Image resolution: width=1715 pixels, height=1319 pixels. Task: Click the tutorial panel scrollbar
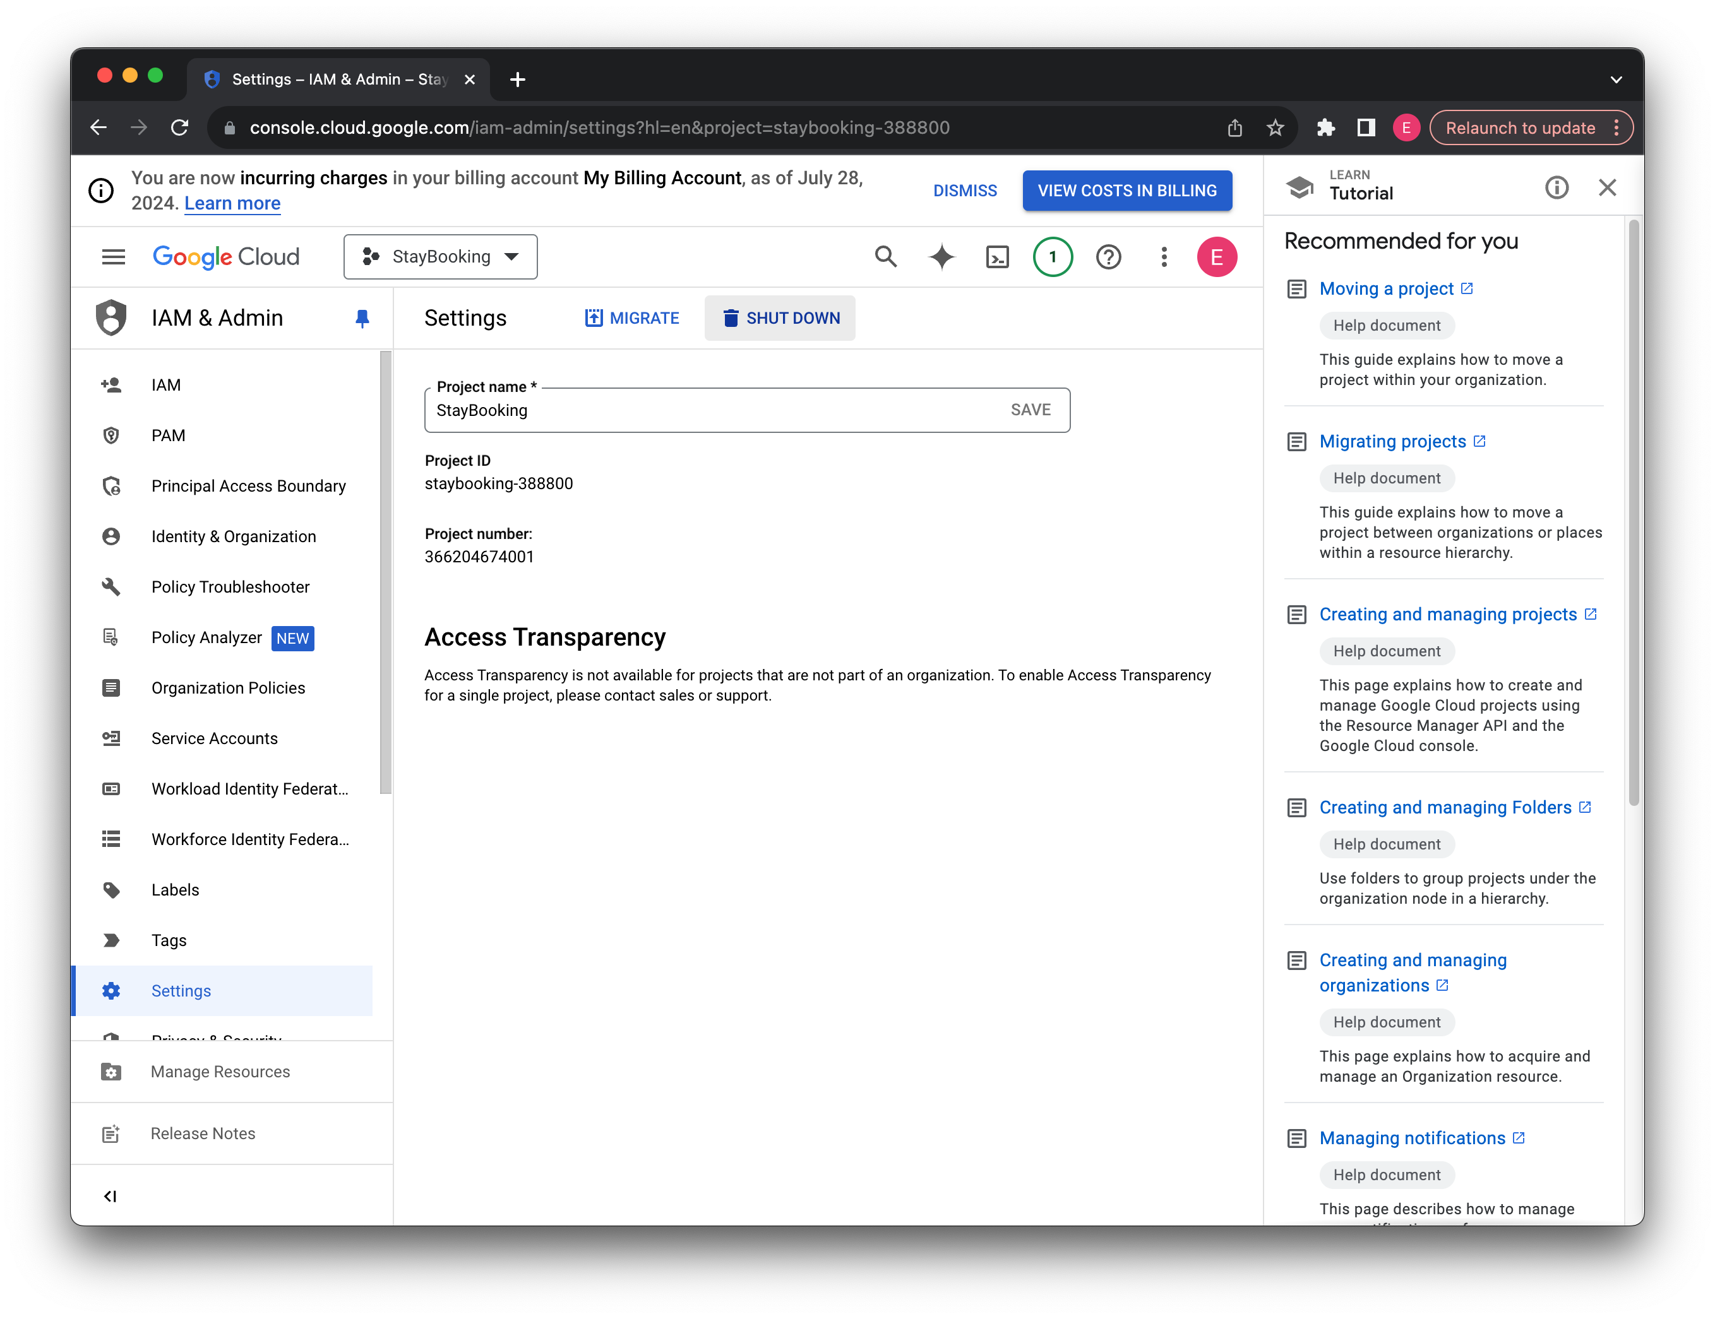point(1634,510)
